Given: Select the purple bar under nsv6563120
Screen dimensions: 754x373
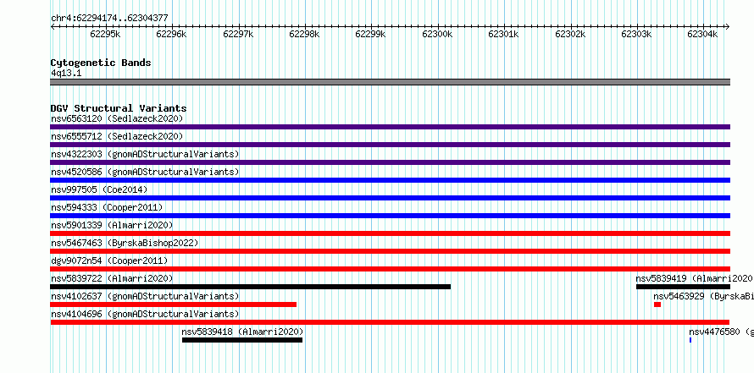Looking at the screenshot, I should coord(390,127).
